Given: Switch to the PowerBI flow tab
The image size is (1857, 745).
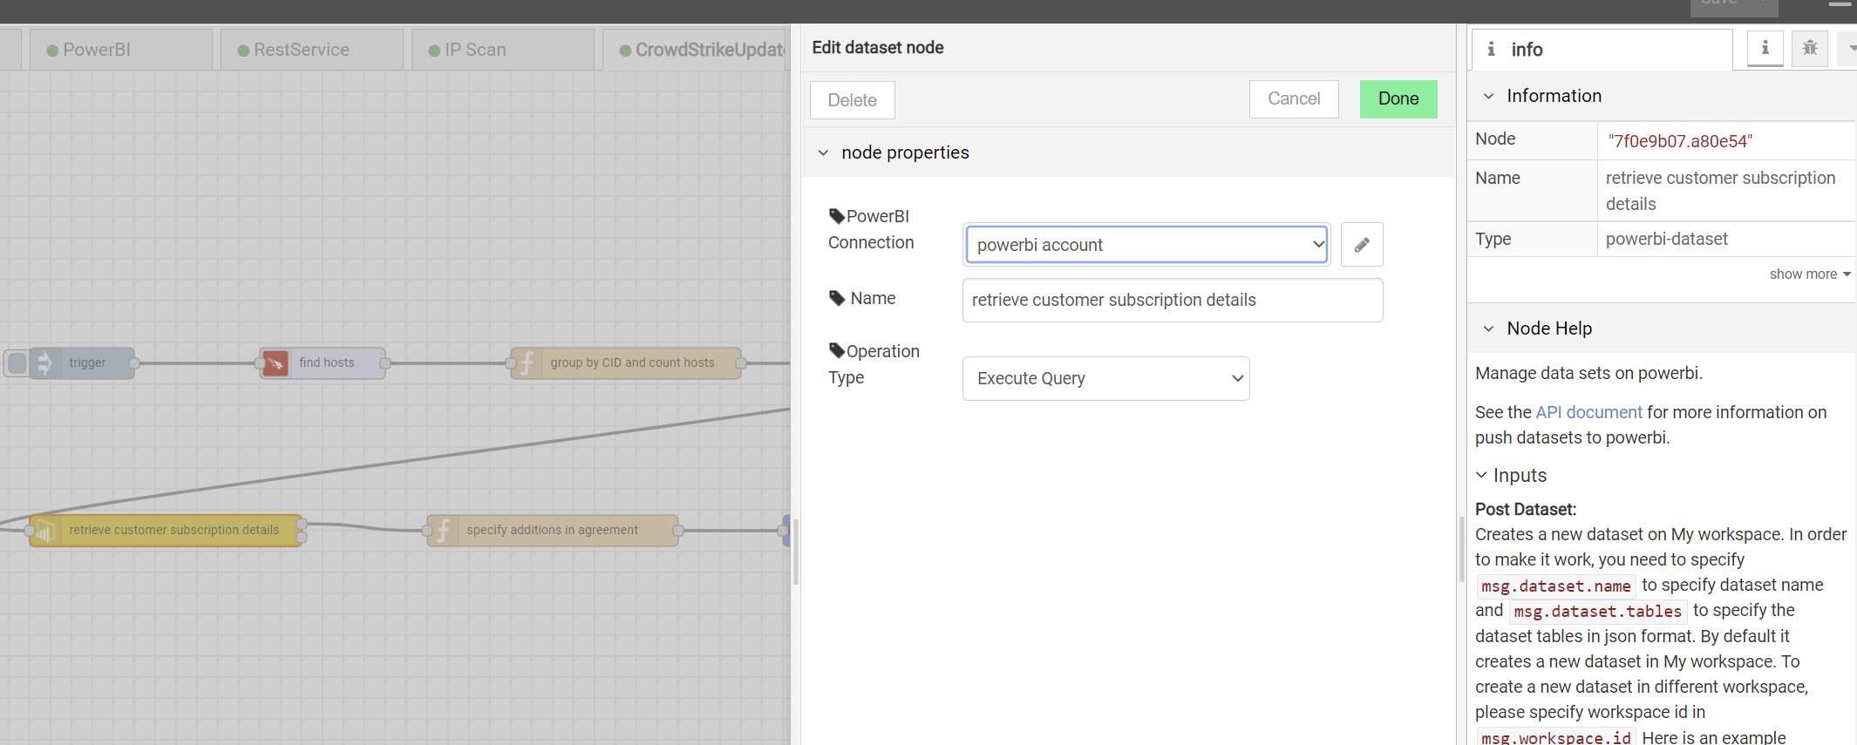Looking at the screenshot, I should 121,50.
